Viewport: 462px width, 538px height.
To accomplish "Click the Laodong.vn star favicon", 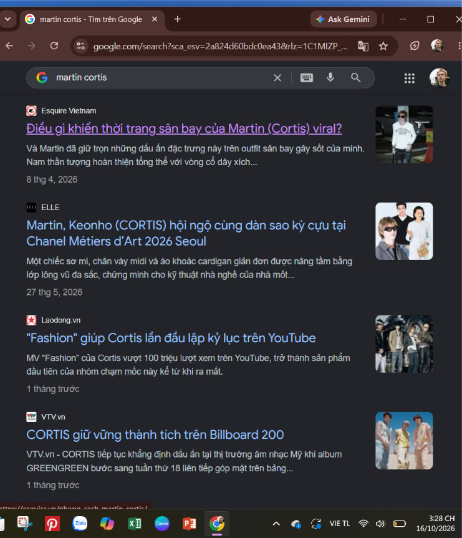I will click(32, 320).
